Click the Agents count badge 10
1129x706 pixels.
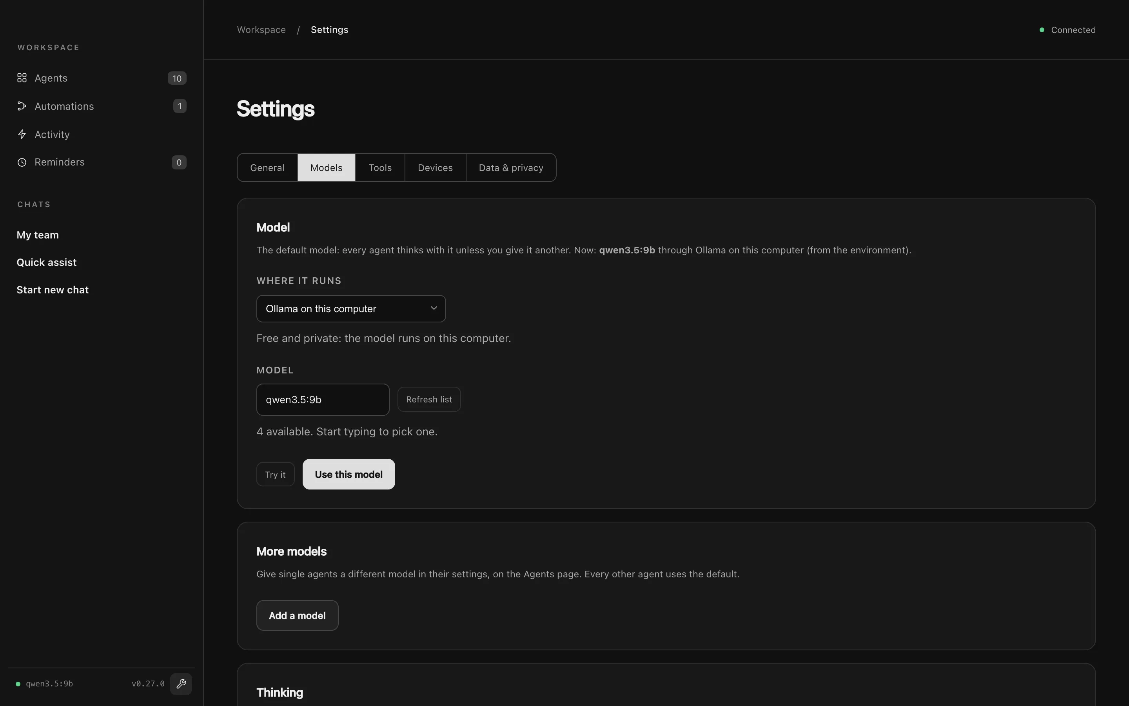coord(177,78)
